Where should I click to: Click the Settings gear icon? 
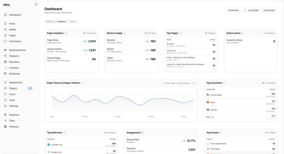tap(6, 106)
